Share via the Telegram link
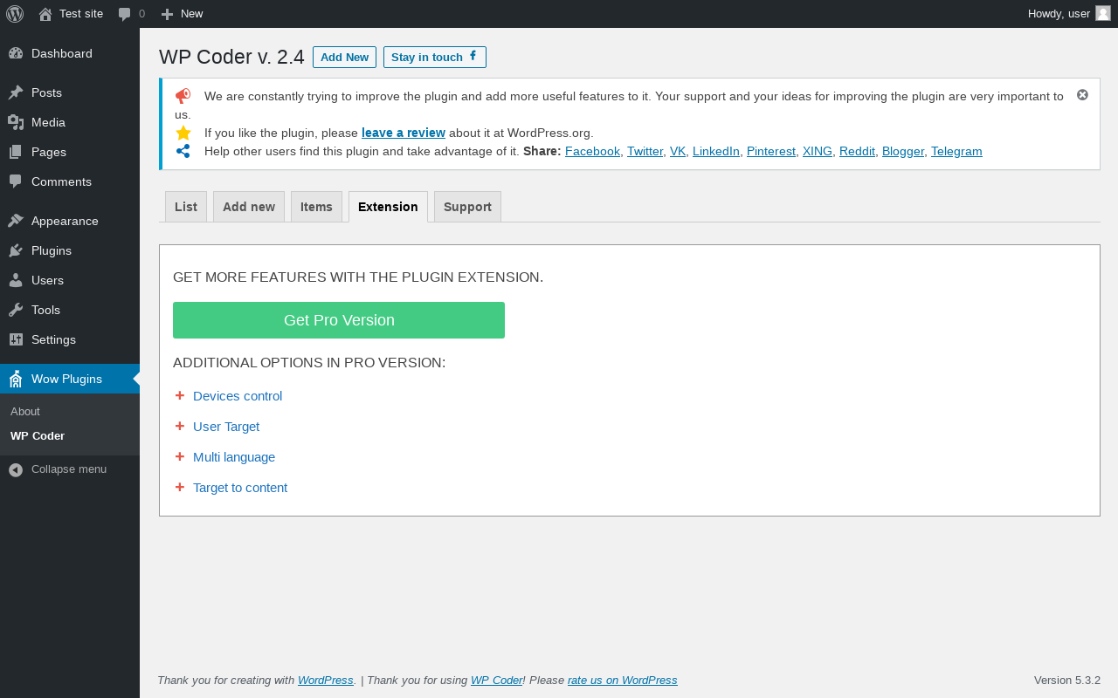The height and width of the screenshot is (698, 1118). [956, 151]
